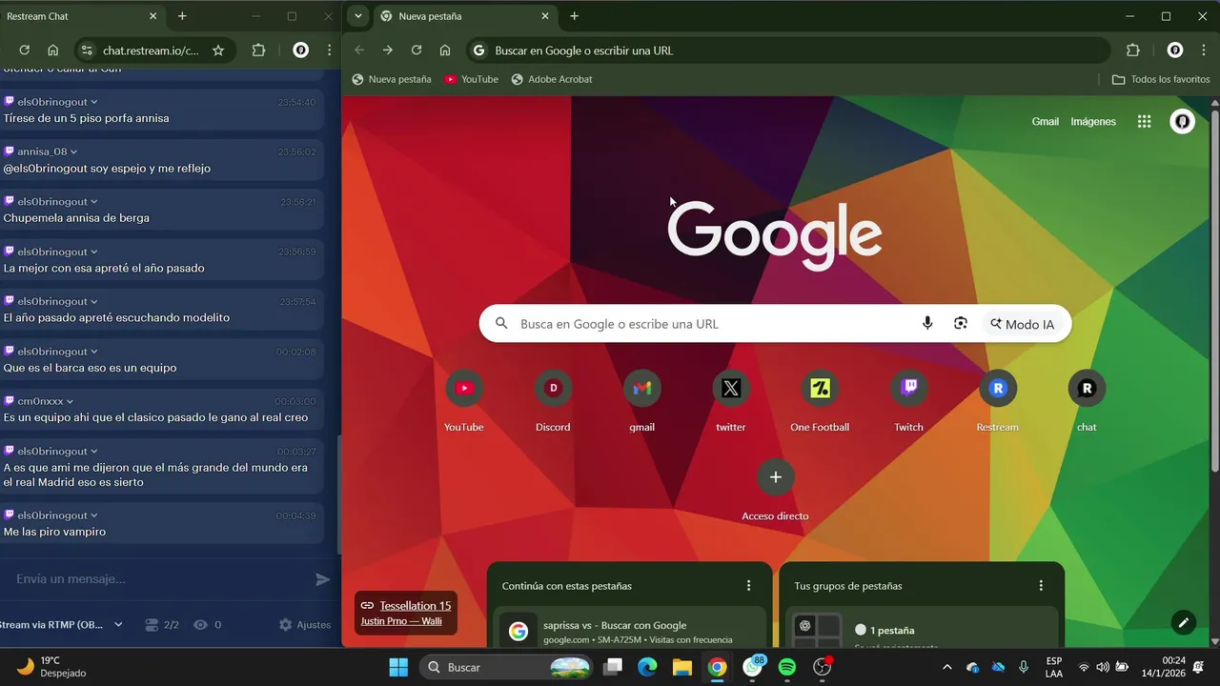The image size is (1220, 686).
Task: Open WhatsApp from the taskbar
Action: point(753,667)
